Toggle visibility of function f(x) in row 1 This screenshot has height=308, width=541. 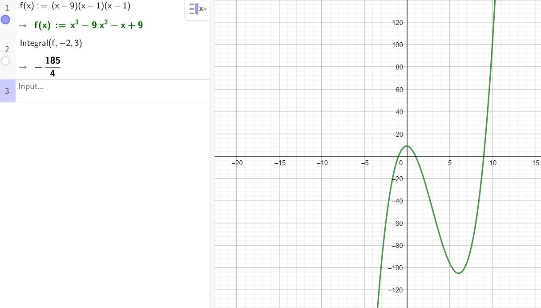[x=5, y=20]
